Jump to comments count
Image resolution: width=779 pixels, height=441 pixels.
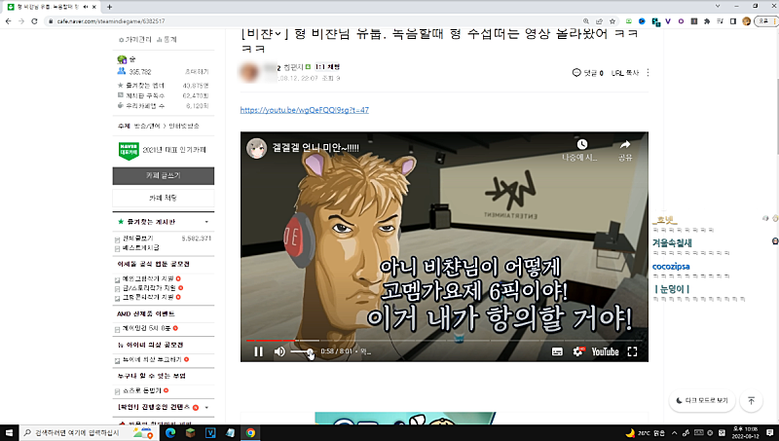tap(588, 73)
